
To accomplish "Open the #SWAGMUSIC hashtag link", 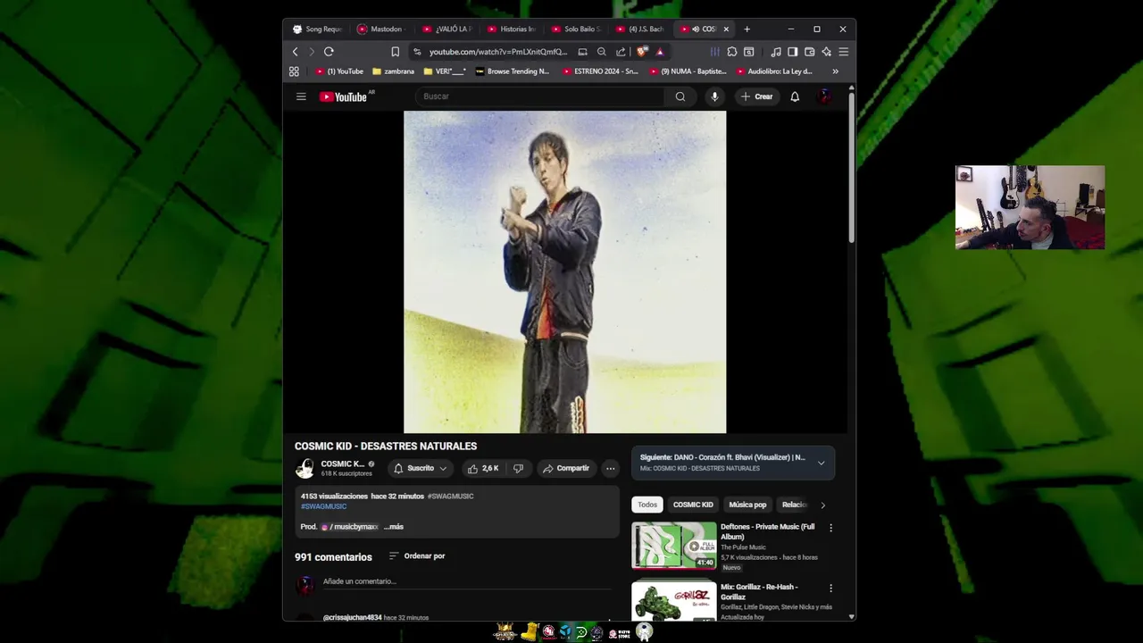I will 323,506.
